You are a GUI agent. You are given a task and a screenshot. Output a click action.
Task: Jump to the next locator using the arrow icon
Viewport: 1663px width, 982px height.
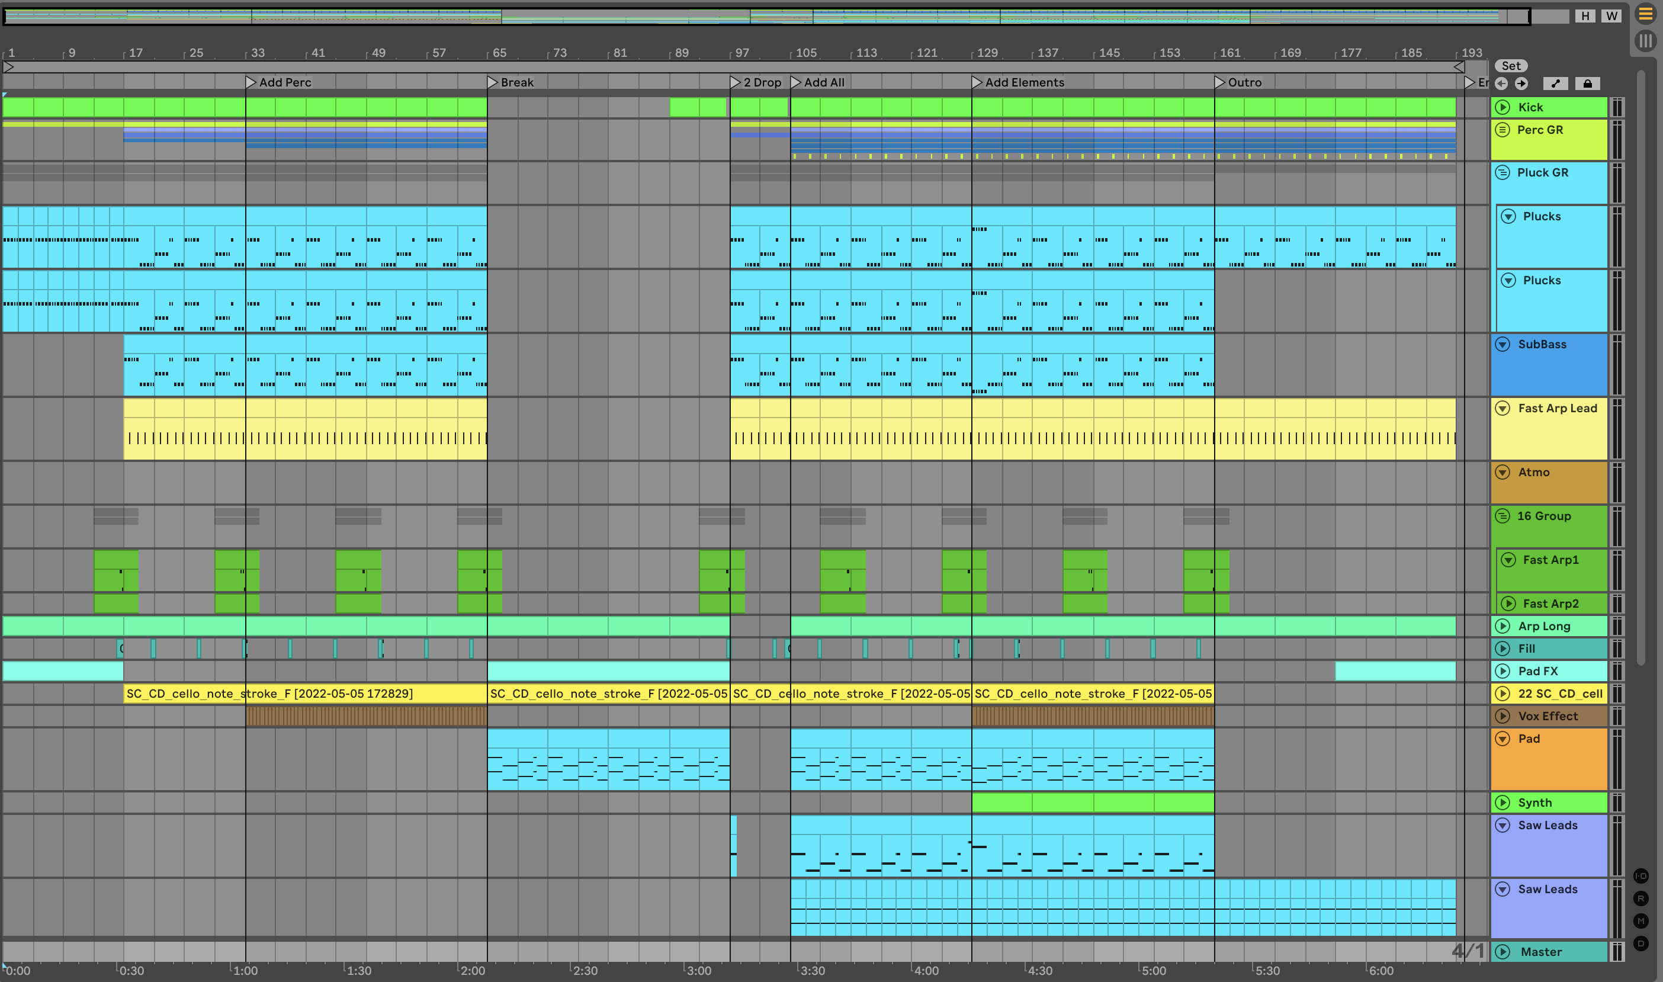(x=1521, y=84)
